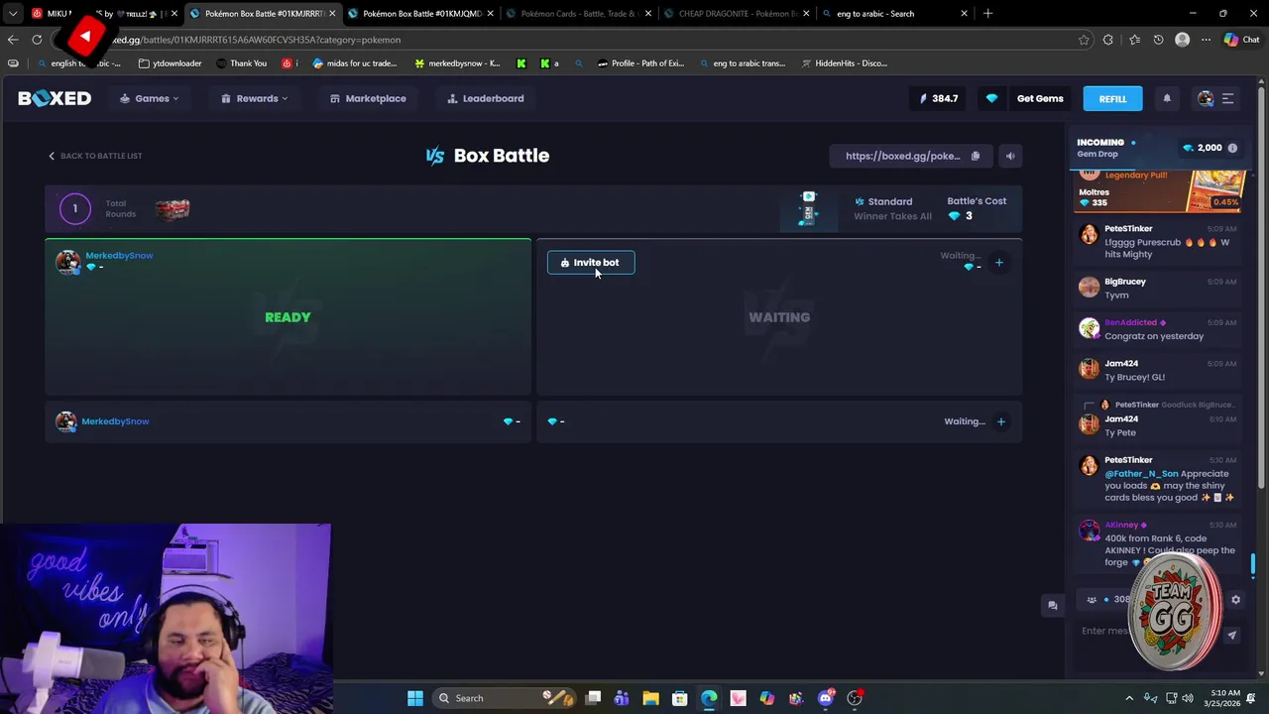Open the tab search dropdown arrow
1269x714 pixels.
[x=13, y=13]
